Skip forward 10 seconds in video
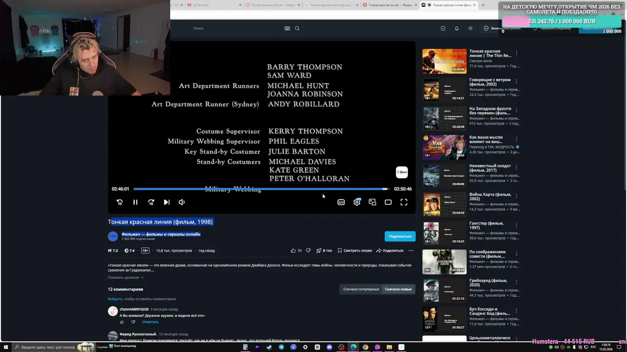This screenshot has height=352, width=627. [x=151, y=202]
